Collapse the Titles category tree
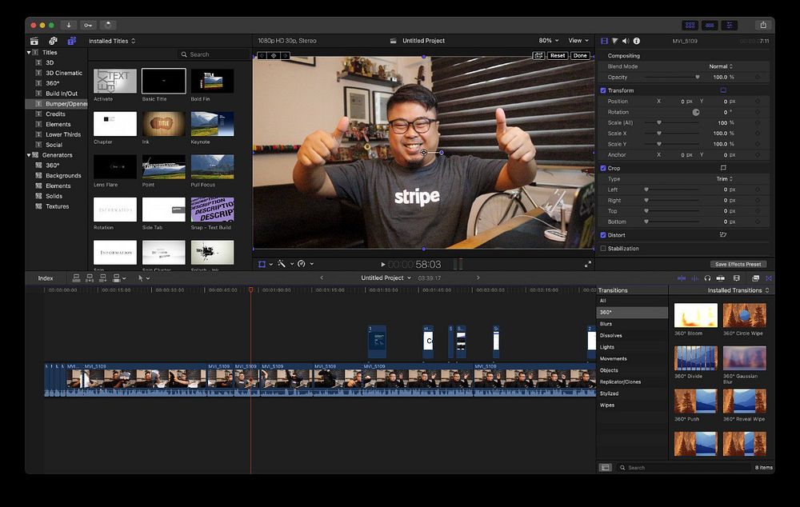Image resolution: width=800 pixels, height=507 pixels. 29,53
